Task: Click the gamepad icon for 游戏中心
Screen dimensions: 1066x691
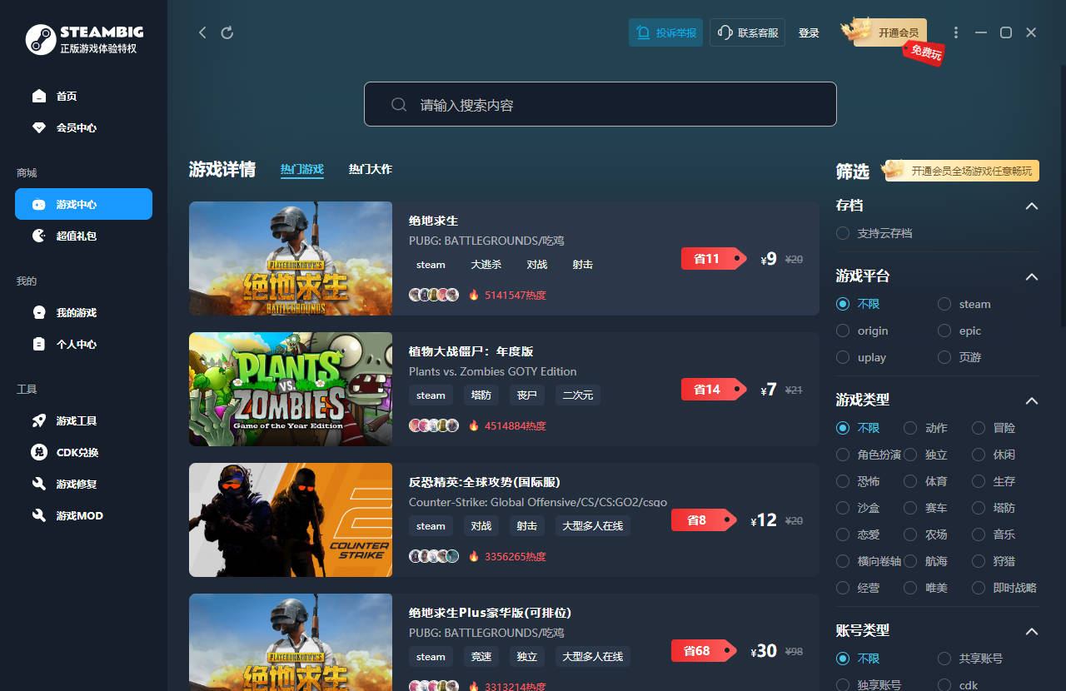Action: coord(39,205)
